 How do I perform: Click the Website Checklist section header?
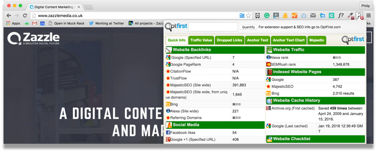[x=316, y=139]
